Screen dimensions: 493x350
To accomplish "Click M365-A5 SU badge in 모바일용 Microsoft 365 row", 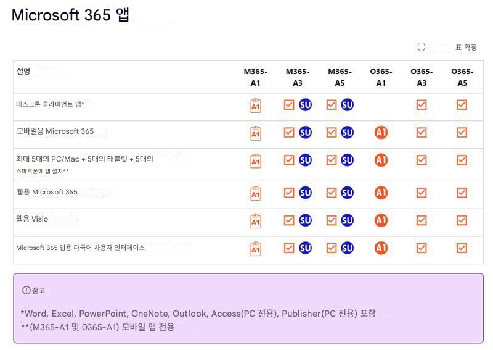I will point(348,133).
